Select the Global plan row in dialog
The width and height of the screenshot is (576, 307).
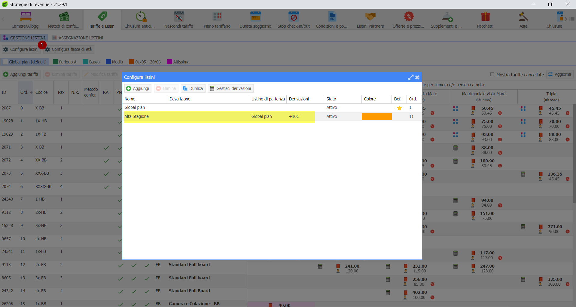pyautogui.click(x=272, y=108)
